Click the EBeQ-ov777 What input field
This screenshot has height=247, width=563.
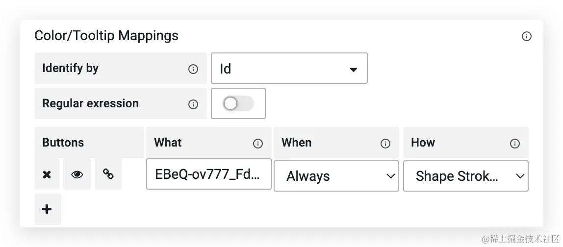tap(208, 174)
